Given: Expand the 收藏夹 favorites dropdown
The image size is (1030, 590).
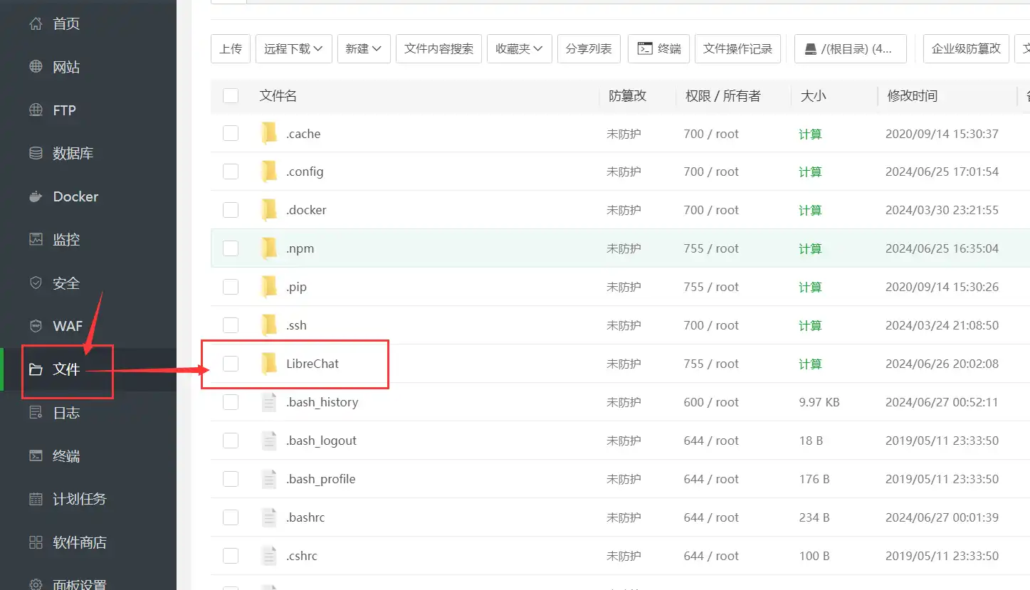Looking at the screenshot, I should point(519,48).
